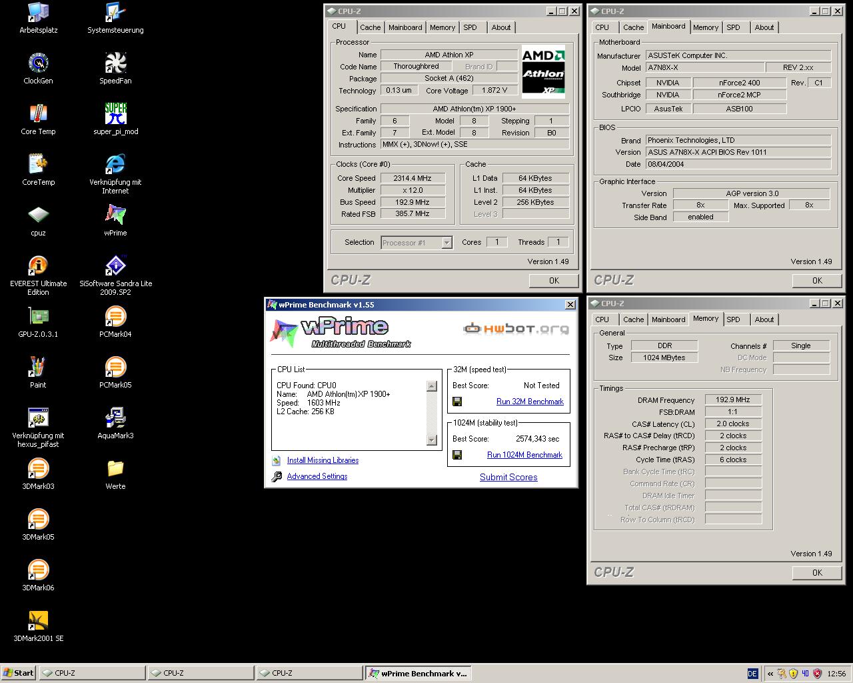Click the memory Size value 1024 MBytes
This screenshot has height=683, width=853.
click(x=664, y=358)
